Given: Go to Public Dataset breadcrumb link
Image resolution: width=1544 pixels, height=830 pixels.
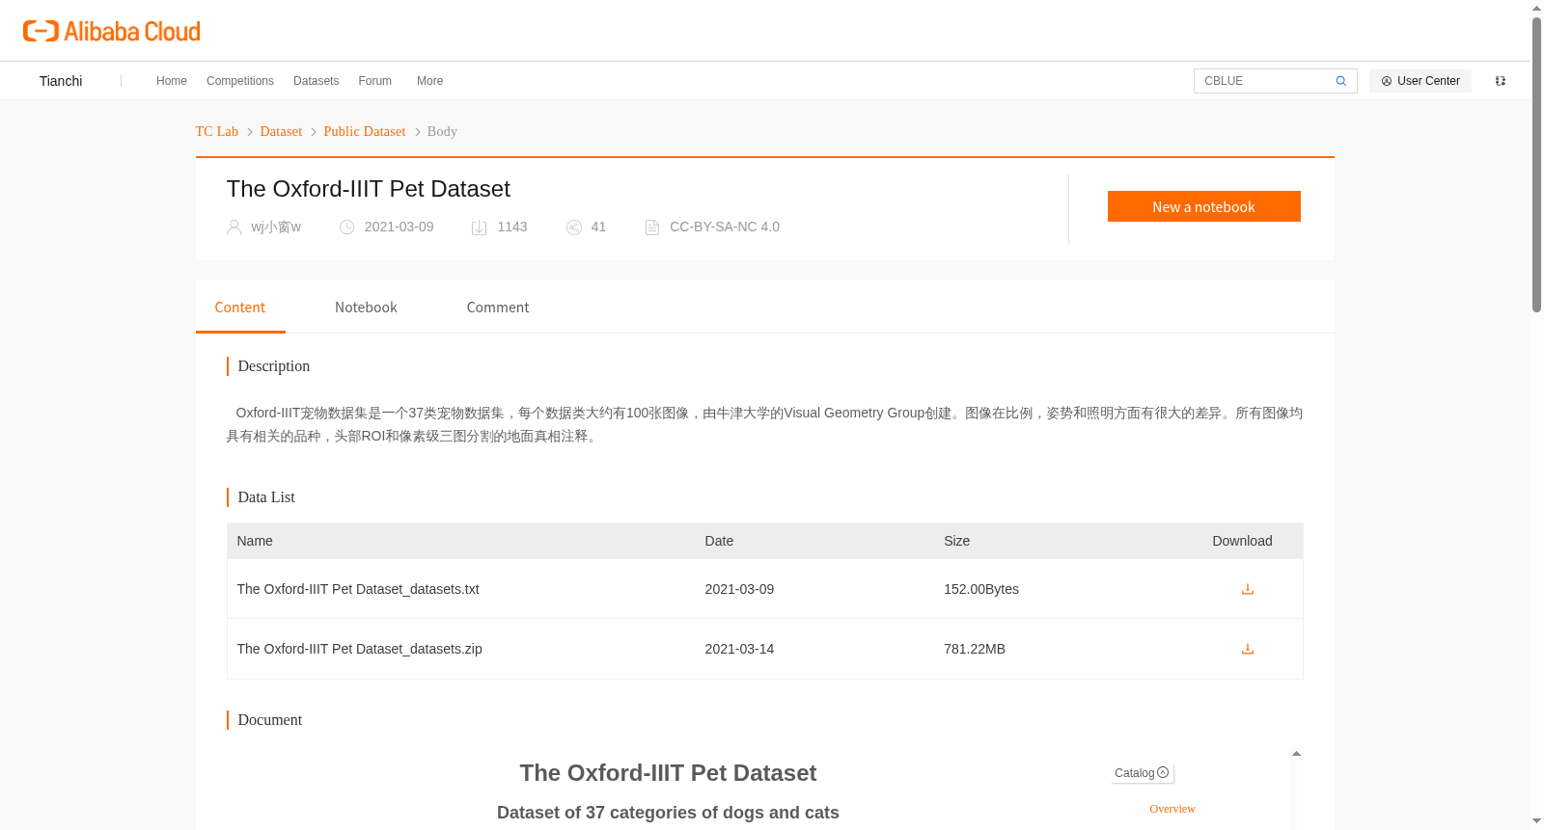Looking at the screenshot, I should point(365,132).
